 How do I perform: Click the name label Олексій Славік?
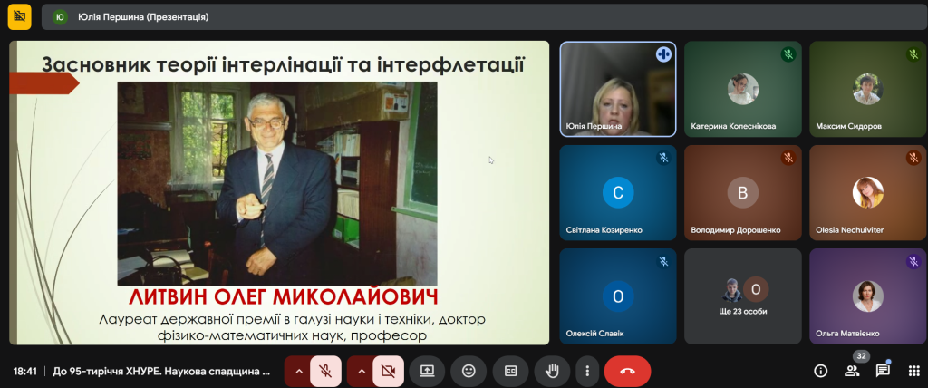594,334
